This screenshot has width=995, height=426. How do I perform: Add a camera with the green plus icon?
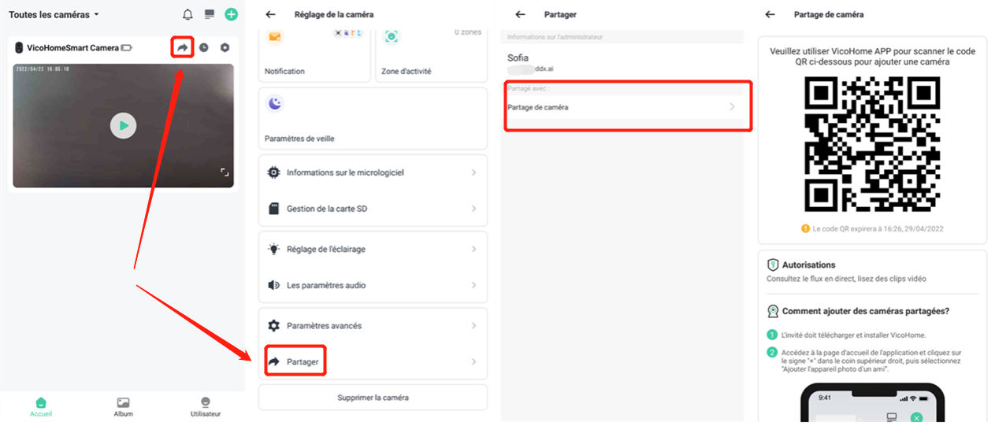pos(231,14)
